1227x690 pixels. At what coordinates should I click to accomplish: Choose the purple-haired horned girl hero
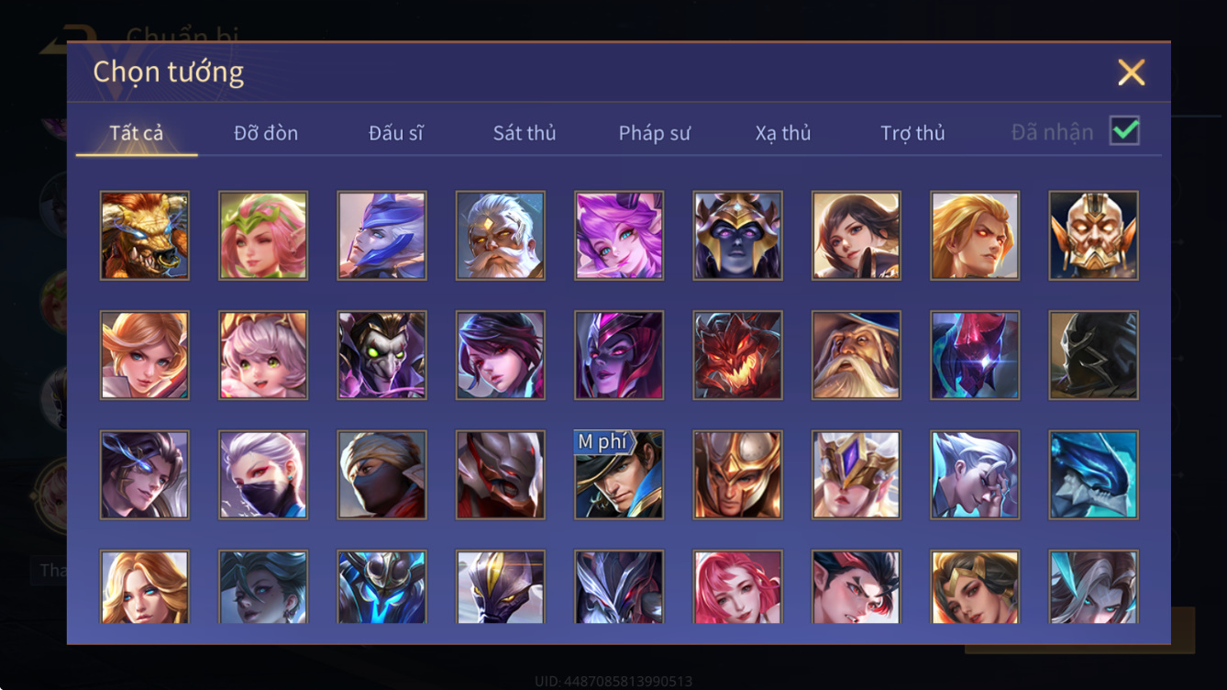[619, 236]
